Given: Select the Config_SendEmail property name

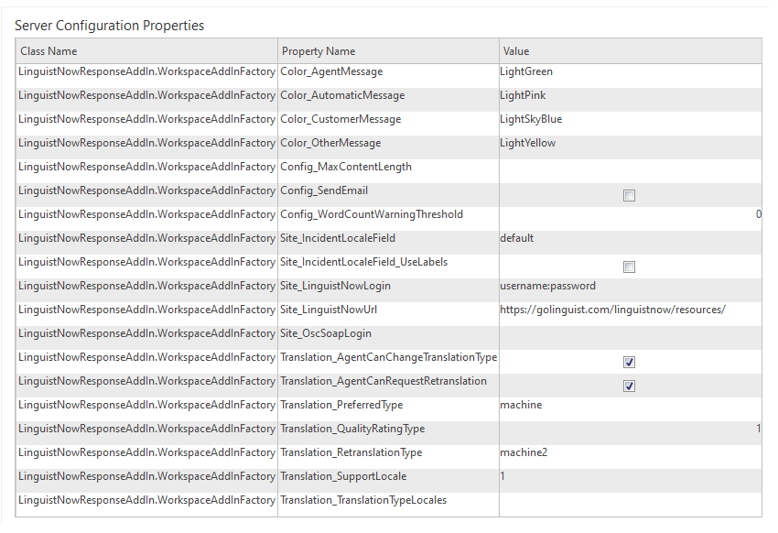Looking at the screenshot, I should coord(324,190).
